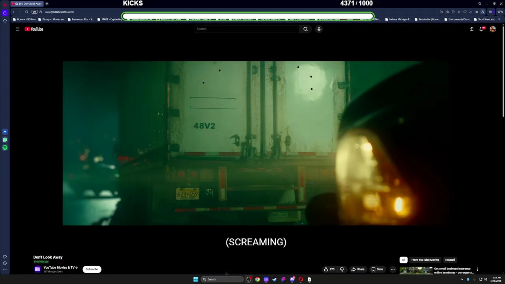Open the taskbar volume speaker icon
505x284 pixels.
click(485, 279)
